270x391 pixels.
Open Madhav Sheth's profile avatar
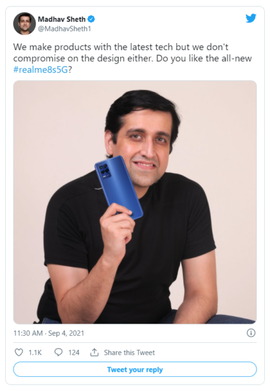click(x=24, y=24)
